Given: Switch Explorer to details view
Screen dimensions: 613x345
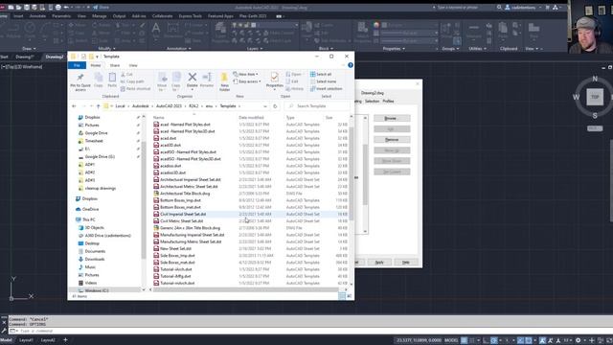Looking at the screenshot, I should point(342,296).
